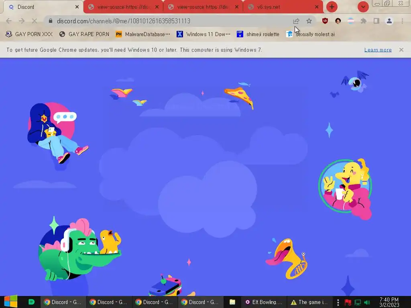Image resolution: width=411 pixels, height=308 pixels.
Task: Open the Extensions puzzle piece menu
Action: (x=364, y=21)
